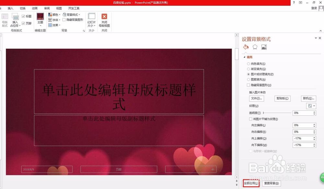Select the Picture icon in Format Background pane

264,47
